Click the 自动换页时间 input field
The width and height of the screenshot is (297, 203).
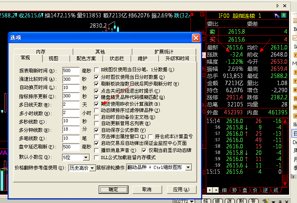(71, 88)
